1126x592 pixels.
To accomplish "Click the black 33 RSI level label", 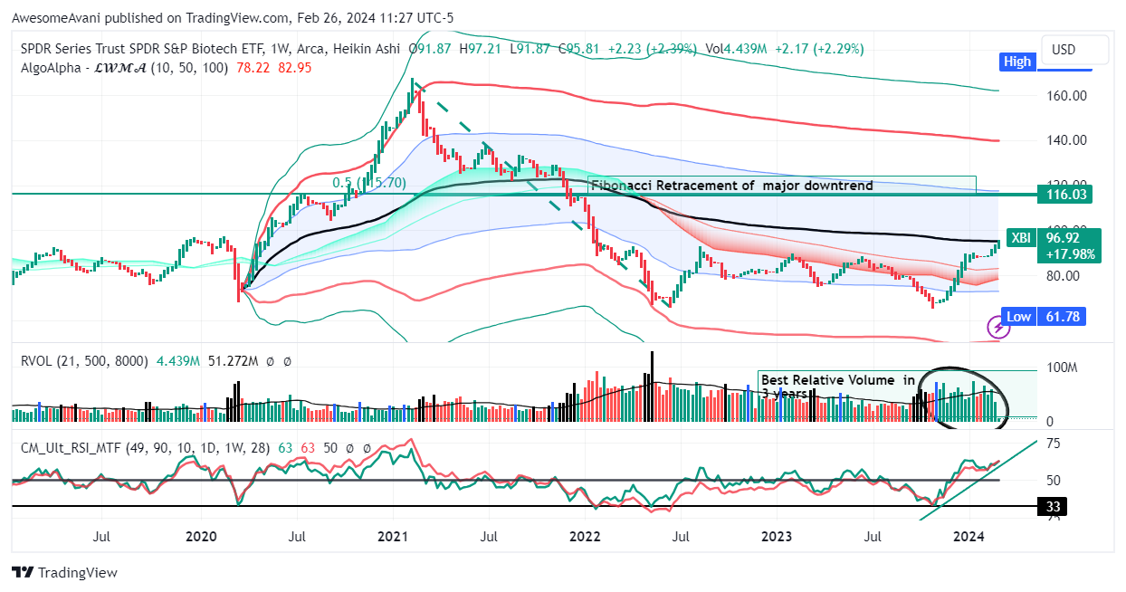I will point(1053,507).
